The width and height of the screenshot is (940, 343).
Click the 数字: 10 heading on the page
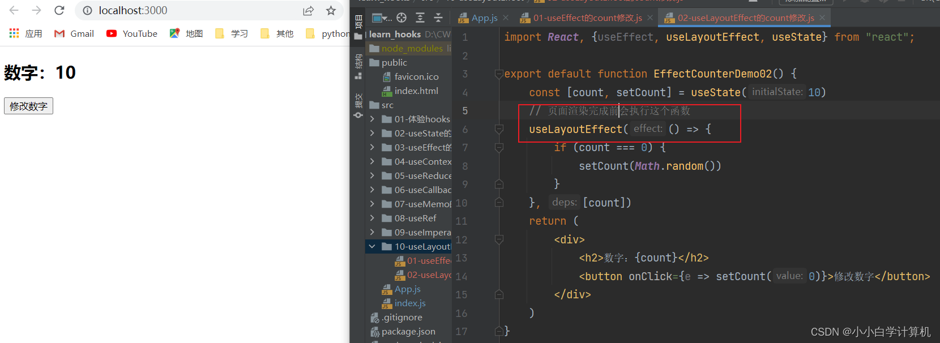(x=40, y=72)
